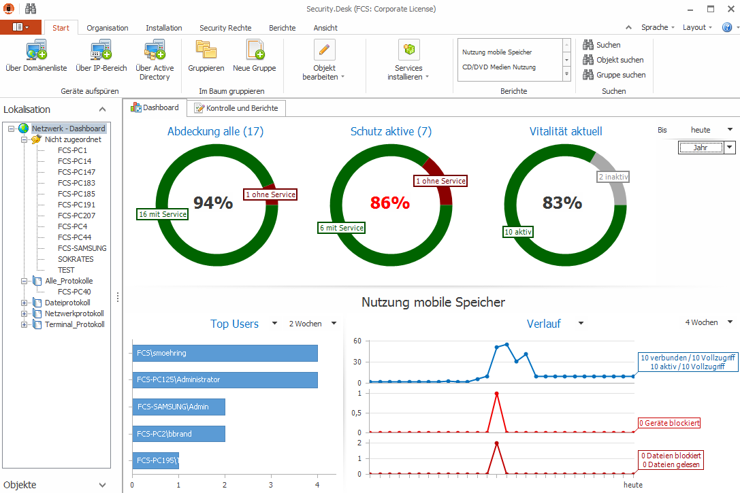Screen dimensions: 740x493
Task: Click the Nicht zugeordnet group icon
Action: click(x=36, y=139)
